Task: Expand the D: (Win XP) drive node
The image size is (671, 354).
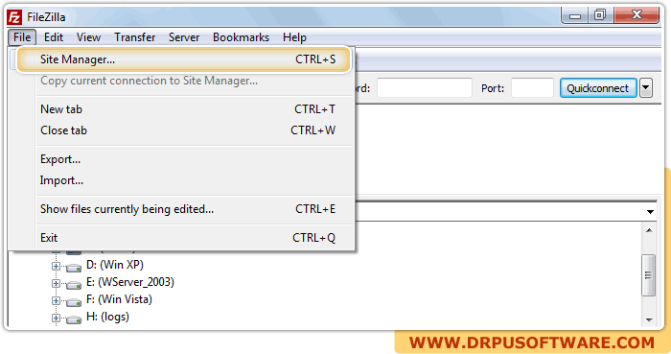Action: [x=56, y=267]
